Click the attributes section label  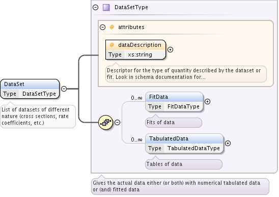click(x=131, y=27)
